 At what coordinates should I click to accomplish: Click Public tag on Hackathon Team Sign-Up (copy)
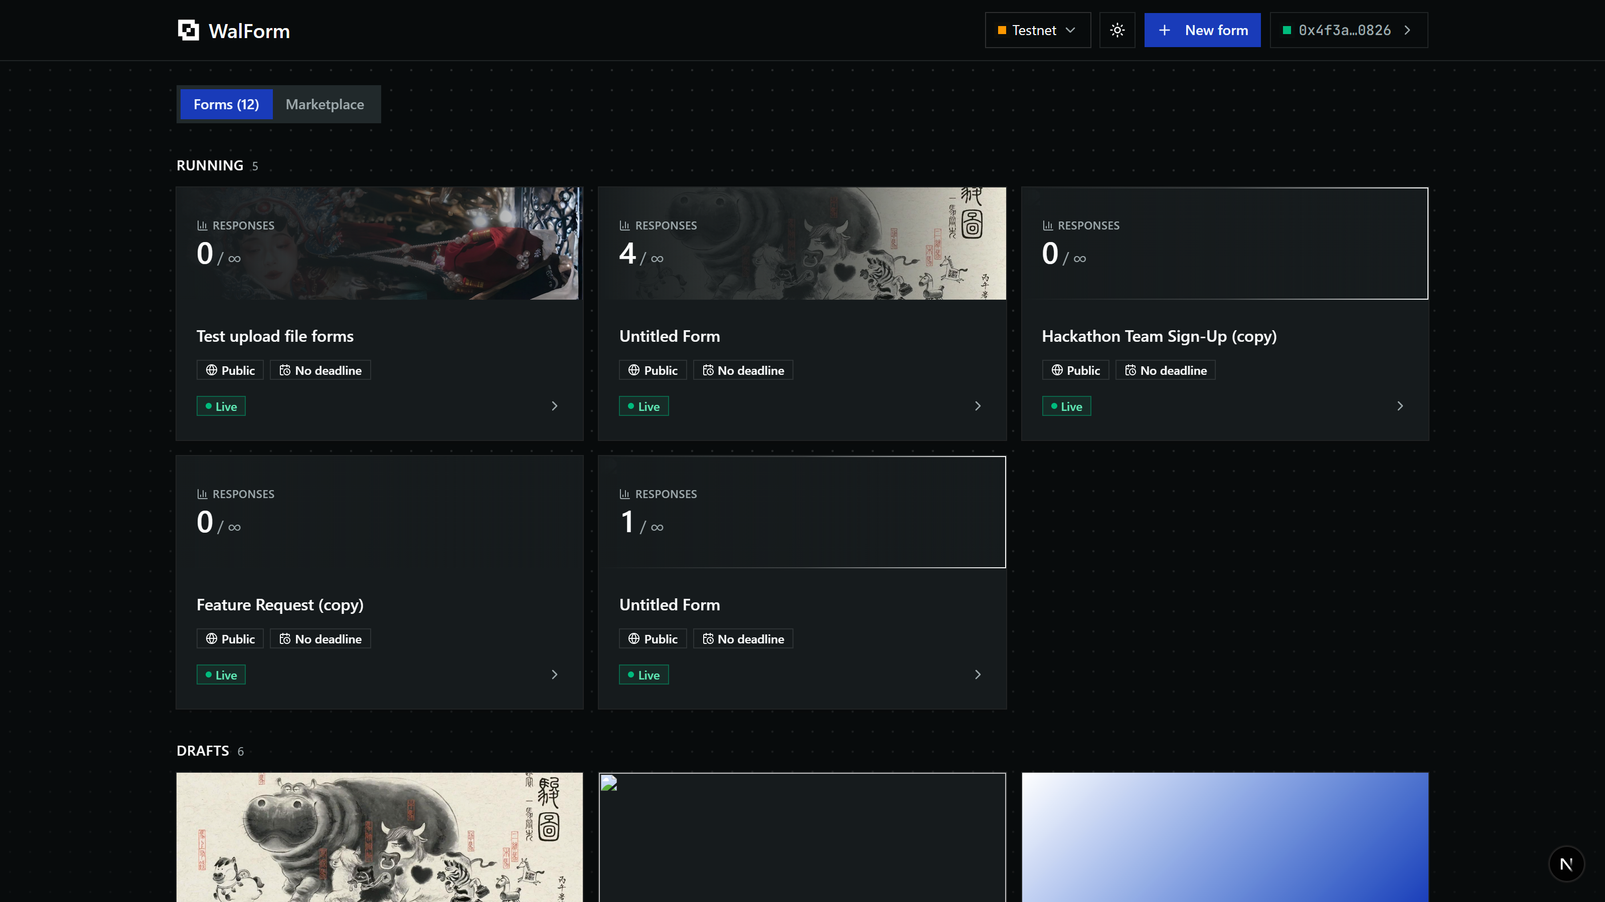[1075, 370]
